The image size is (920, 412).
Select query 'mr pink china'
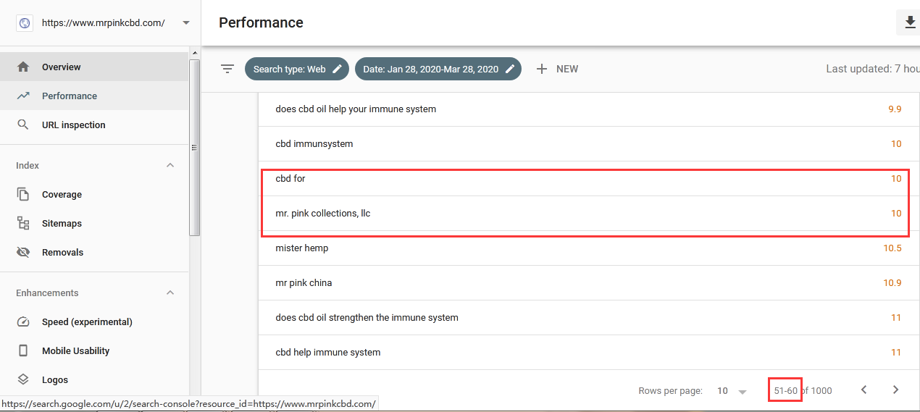(x=304, y=283)
